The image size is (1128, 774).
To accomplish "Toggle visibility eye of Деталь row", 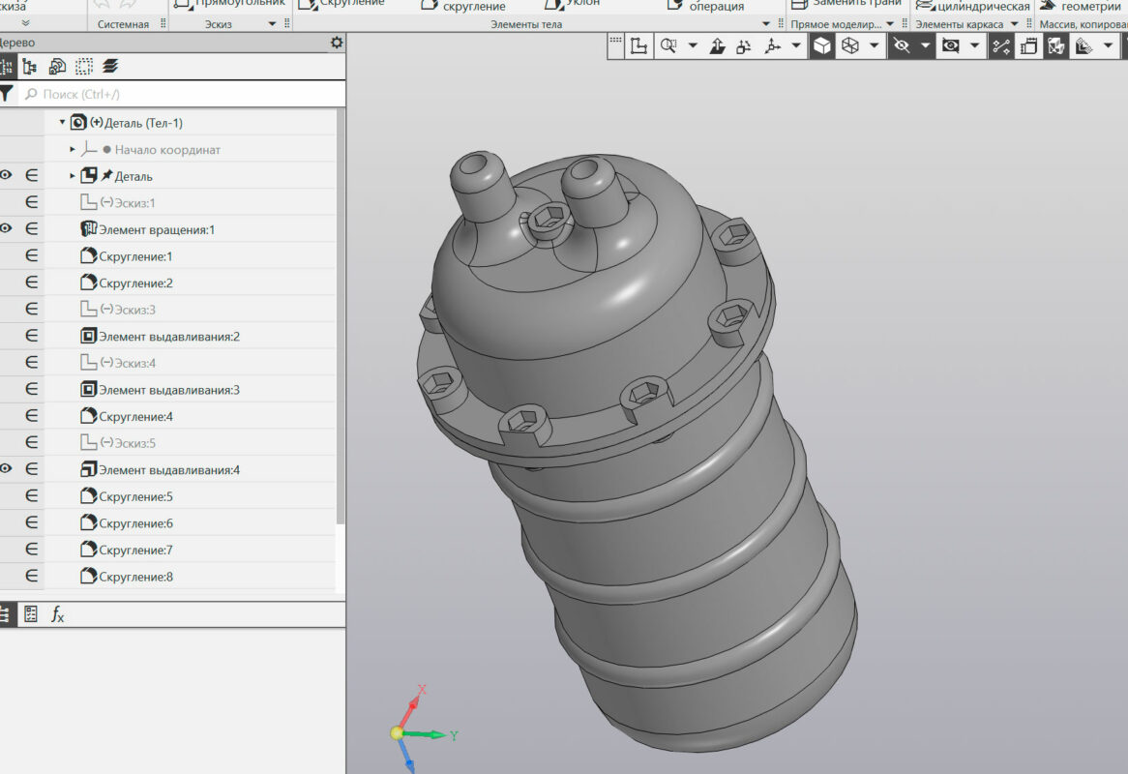I will click(7, 175).
